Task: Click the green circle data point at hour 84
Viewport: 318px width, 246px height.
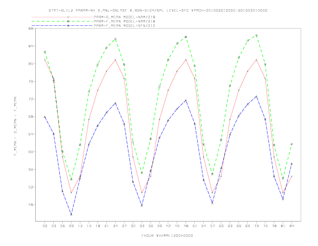Action: tap(291, 144)
